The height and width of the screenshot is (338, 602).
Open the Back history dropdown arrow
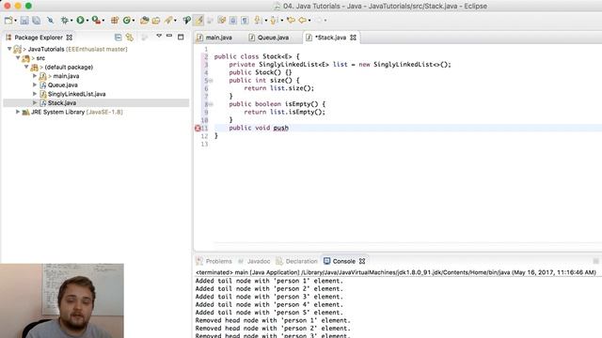coord(309,21)
